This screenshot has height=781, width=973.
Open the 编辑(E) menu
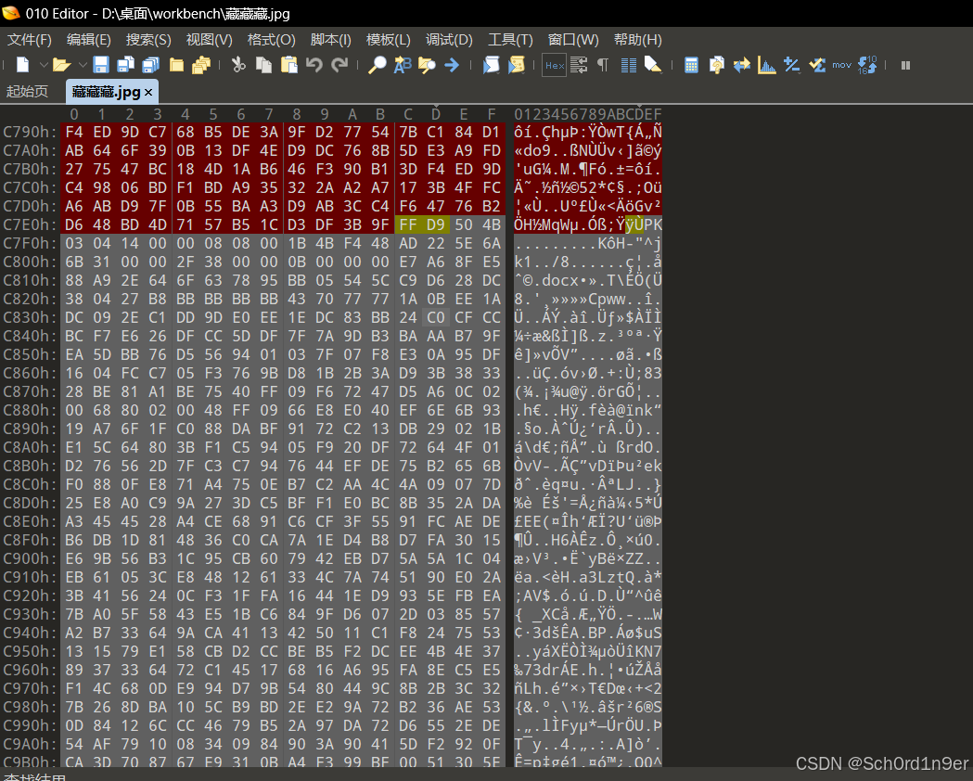[89, 40]
